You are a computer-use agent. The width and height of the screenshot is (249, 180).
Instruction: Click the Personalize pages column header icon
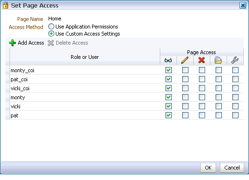tap(218, 60)
